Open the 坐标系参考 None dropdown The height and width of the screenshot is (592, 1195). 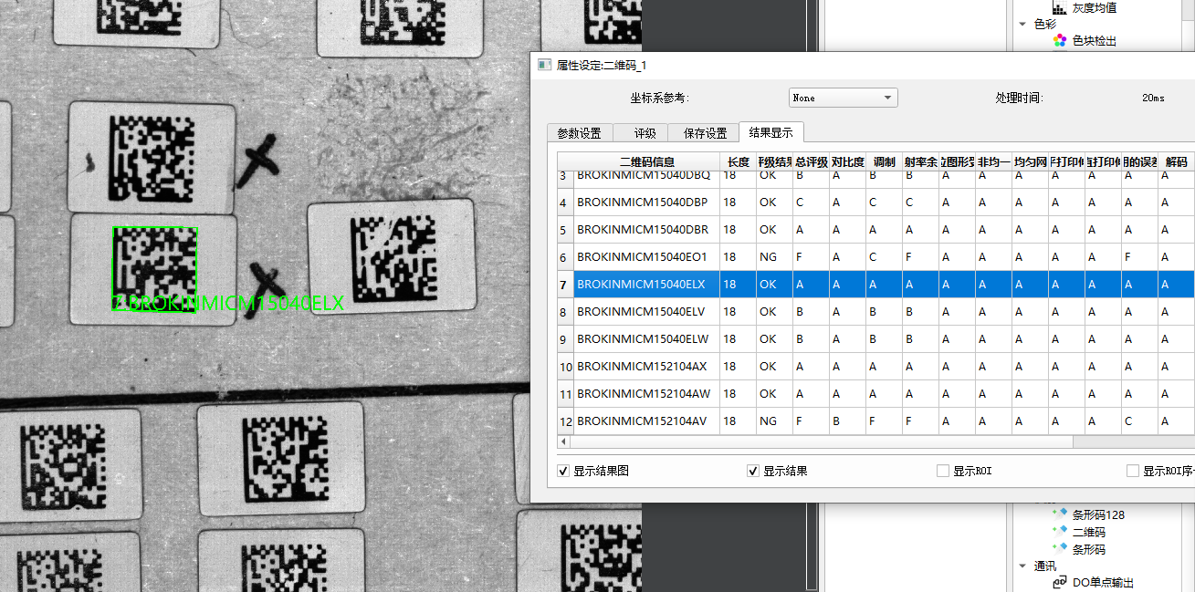click(843, 98)
